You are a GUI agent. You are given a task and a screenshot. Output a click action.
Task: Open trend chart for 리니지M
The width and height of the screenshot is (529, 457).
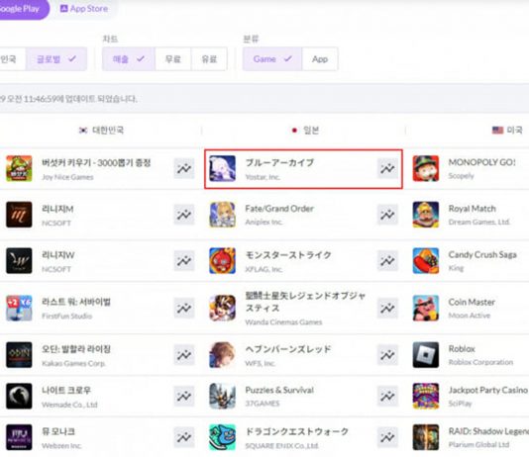[184, 215]
